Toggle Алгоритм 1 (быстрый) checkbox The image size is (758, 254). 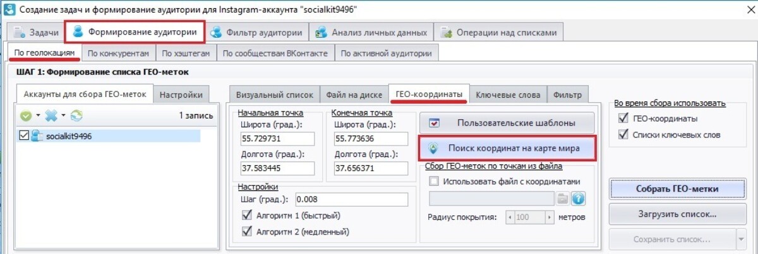tap(246, 216)
